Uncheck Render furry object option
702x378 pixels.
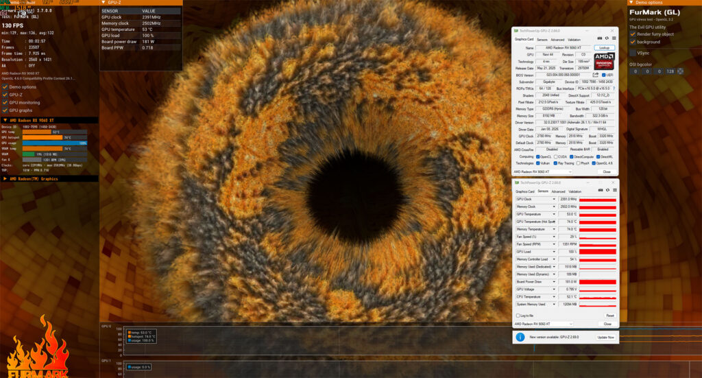(x=633, y=34)
